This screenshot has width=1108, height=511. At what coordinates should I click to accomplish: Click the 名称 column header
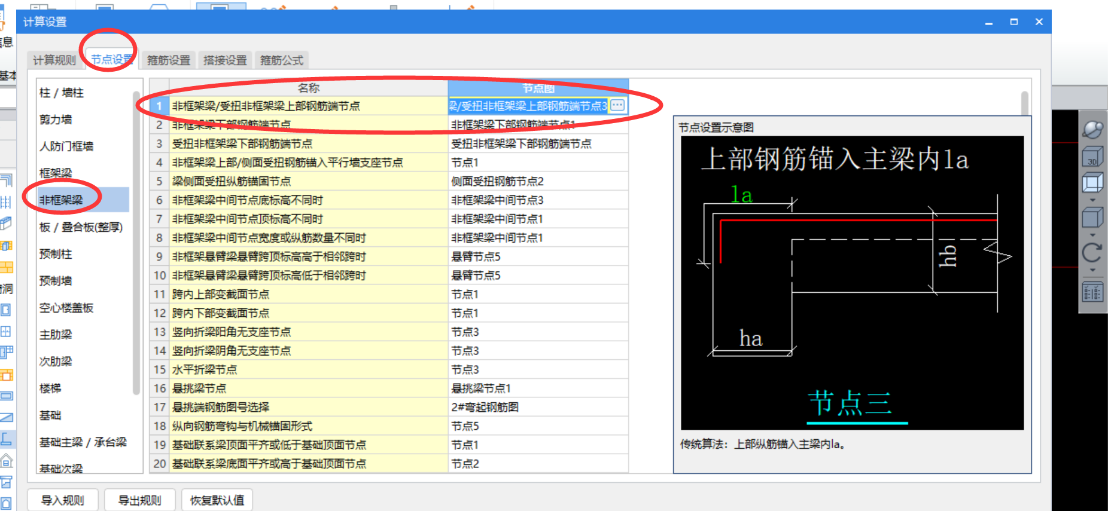[x=309, y=88]
